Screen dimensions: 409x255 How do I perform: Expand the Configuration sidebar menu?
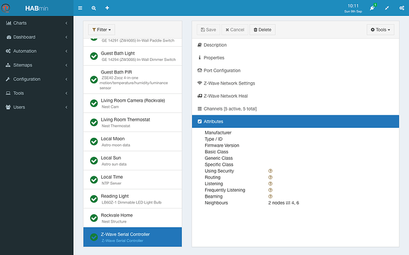point(37,79)
